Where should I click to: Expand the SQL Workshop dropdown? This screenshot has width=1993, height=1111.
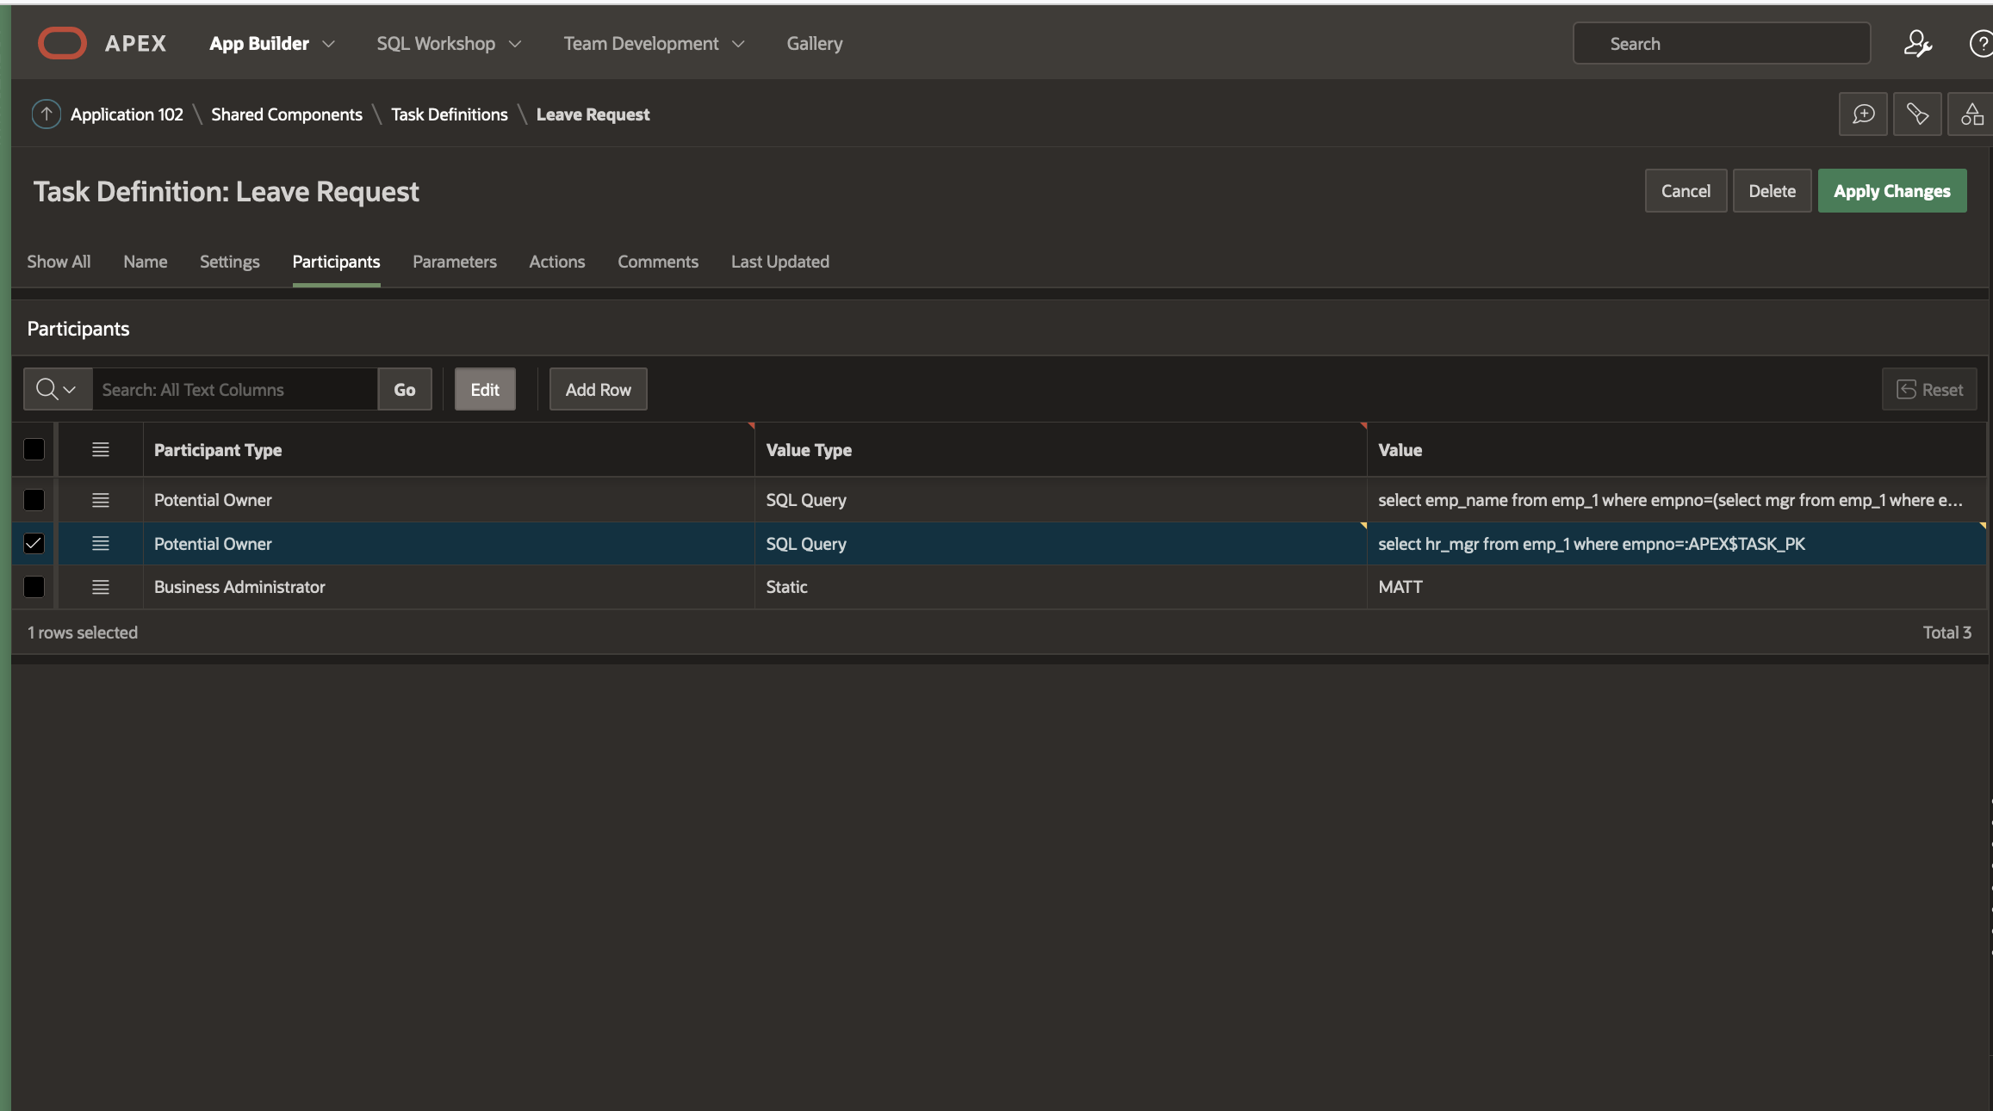[515, 43]
